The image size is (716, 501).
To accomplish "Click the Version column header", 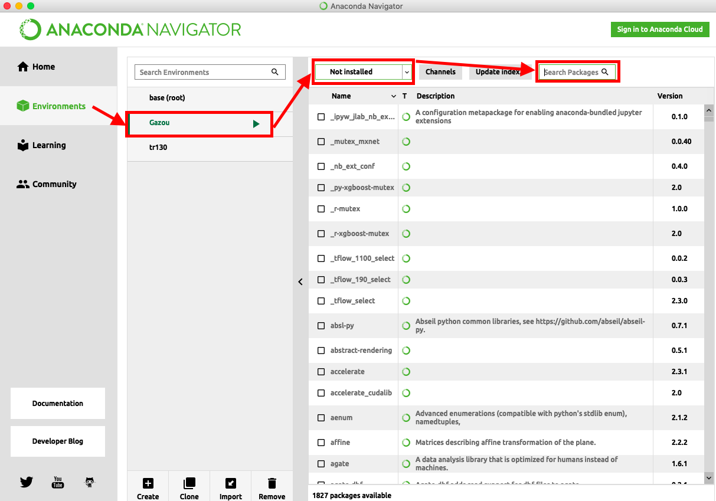I will 670,96.
